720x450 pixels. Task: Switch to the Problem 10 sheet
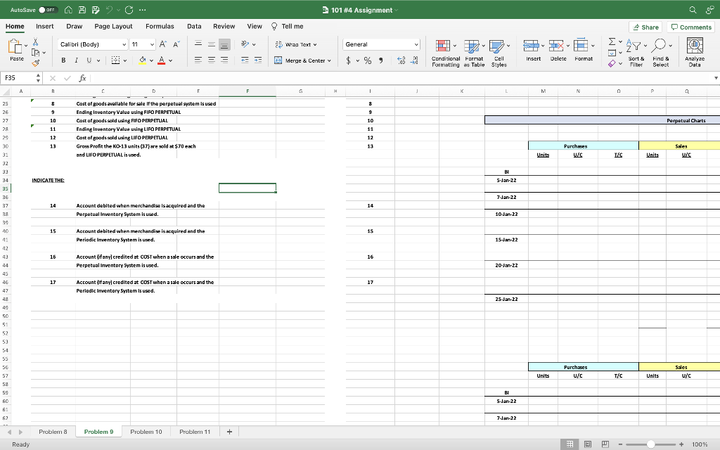tap(146, 432)
